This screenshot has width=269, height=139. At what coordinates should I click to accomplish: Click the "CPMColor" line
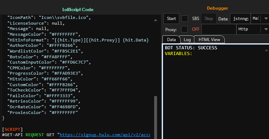(x=39, y=68)
